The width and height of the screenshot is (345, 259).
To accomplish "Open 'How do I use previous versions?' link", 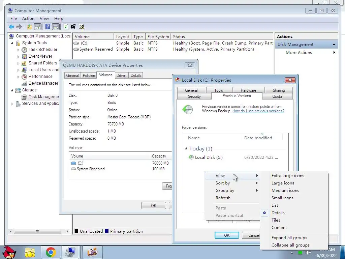I will (258, 111).
